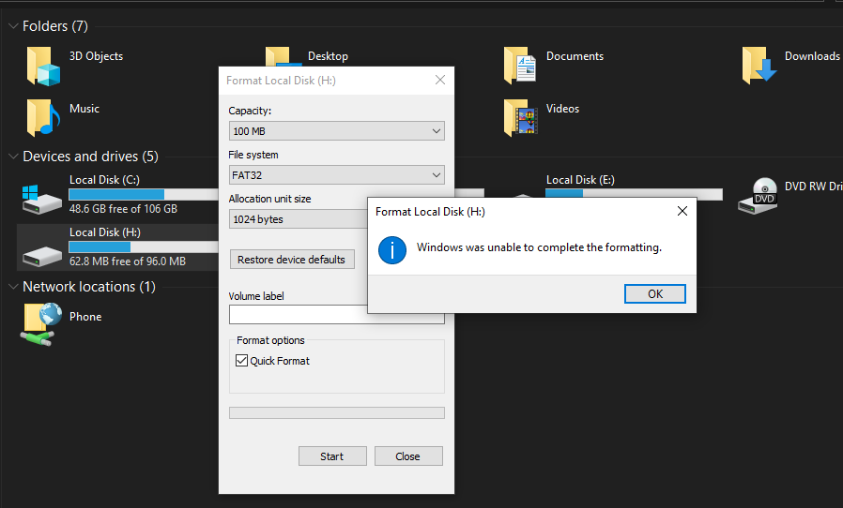Screen dimensions: 843x508
Task: Click OK in the formatting error dialog
Action: [x=655, y=293]
